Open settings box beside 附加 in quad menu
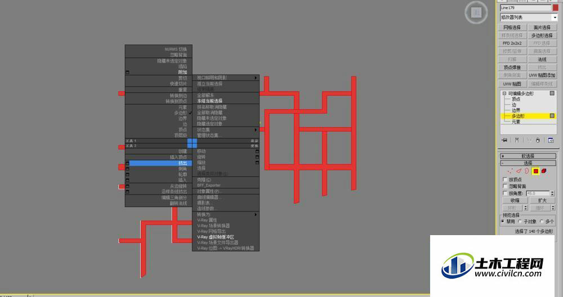The height and width of the screenshot is (297, 563). click(x=127, y=73)
